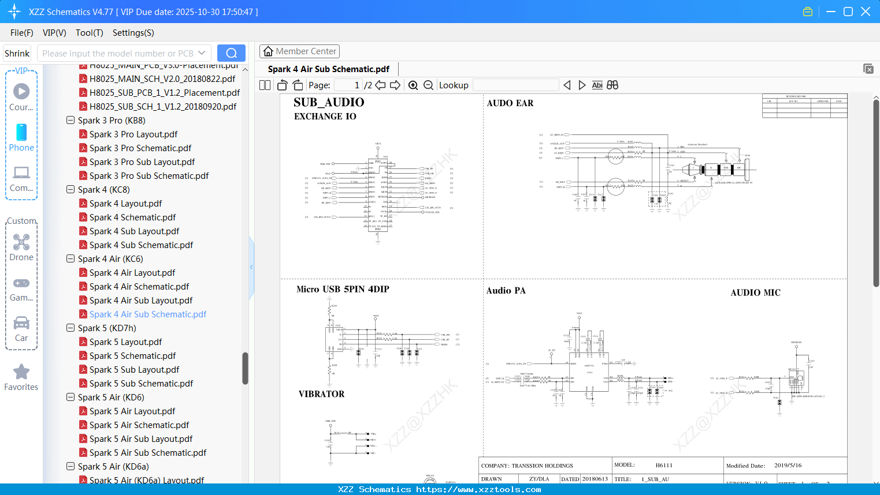Enable two-page view mode

(x=264, y=85)
